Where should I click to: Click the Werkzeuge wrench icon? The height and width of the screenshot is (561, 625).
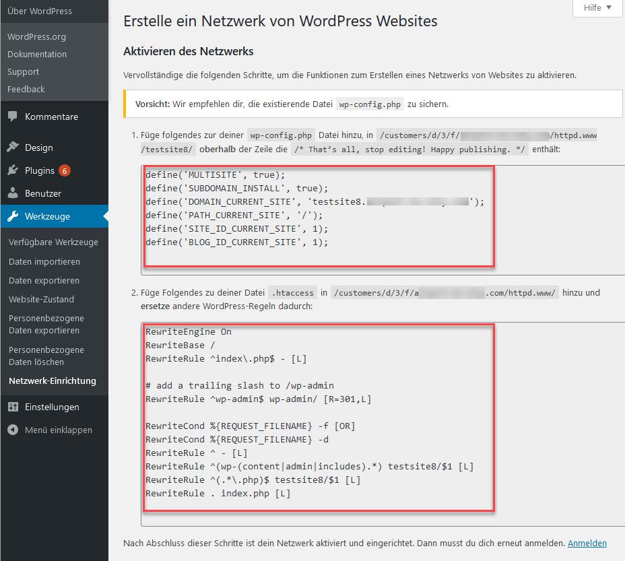[x=13, y=216]
